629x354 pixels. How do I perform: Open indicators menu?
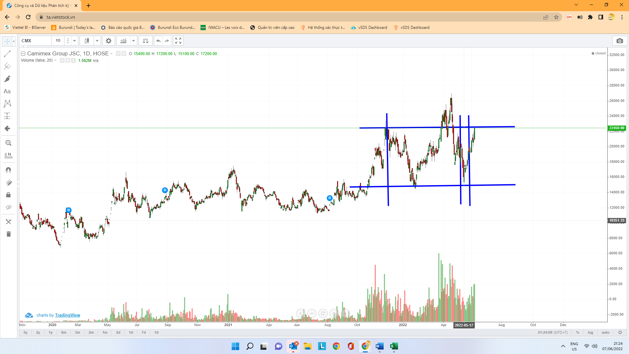point(124,41)
